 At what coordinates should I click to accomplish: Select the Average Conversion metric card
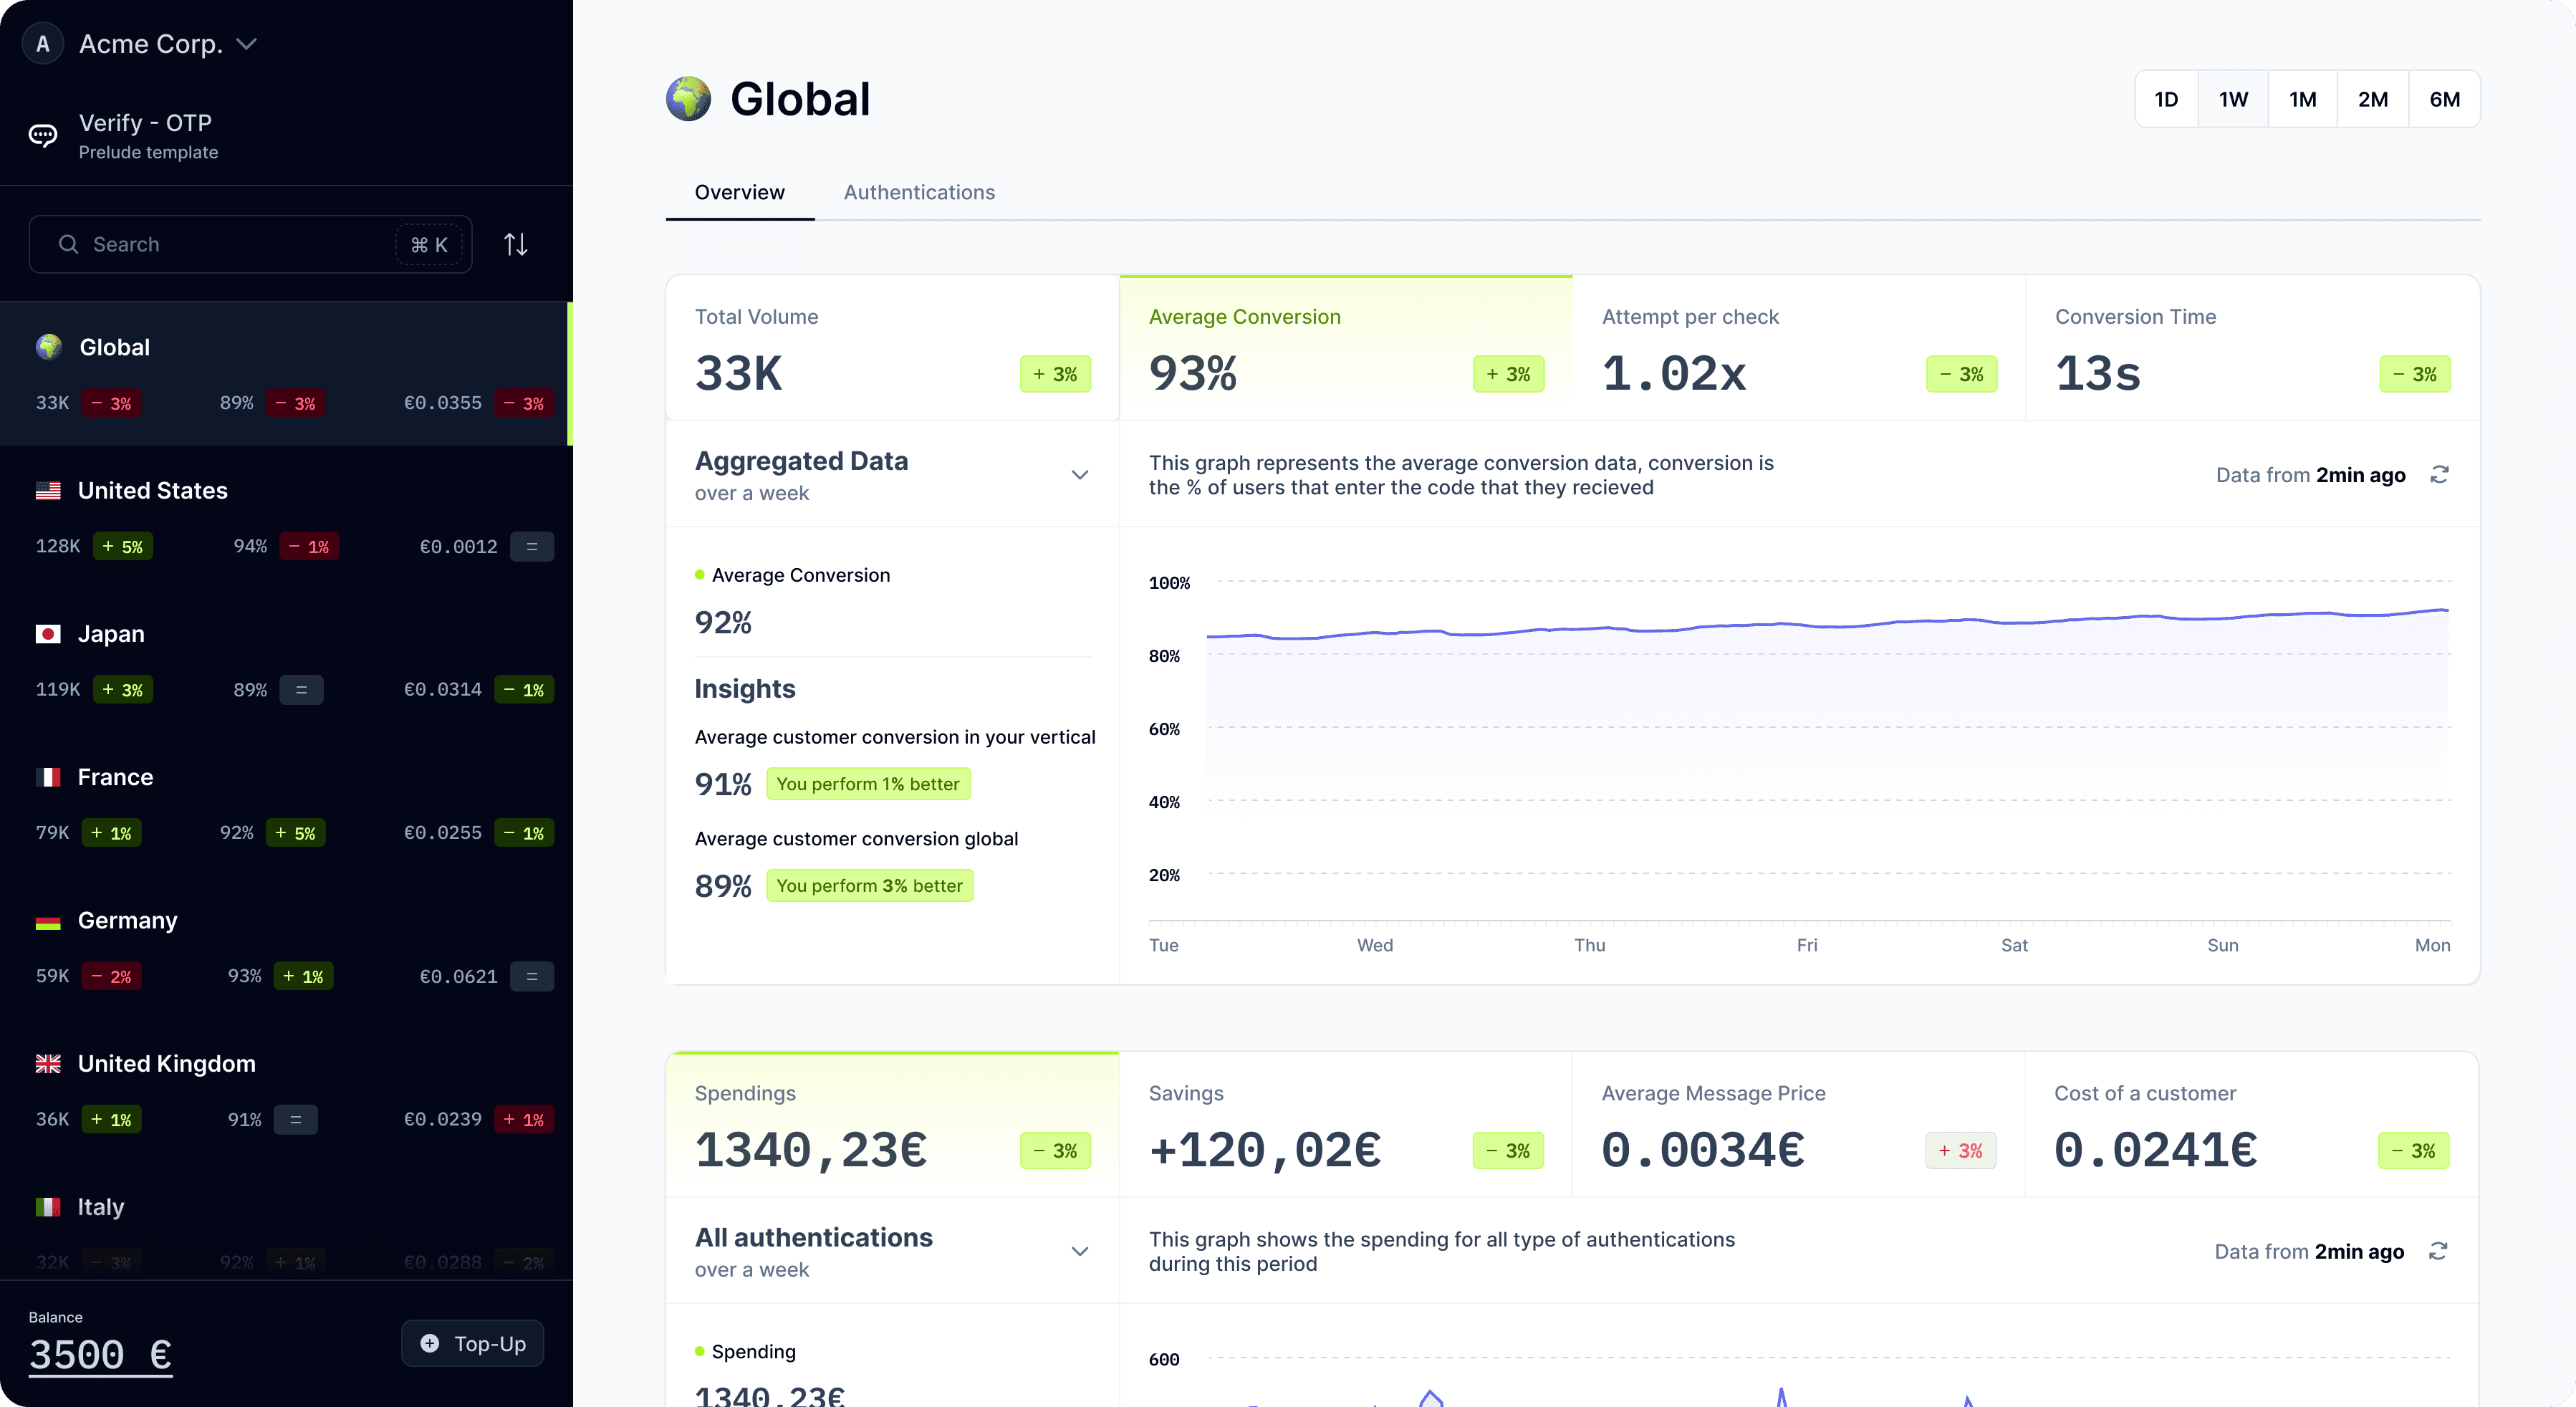click(x=1345, y=348)
